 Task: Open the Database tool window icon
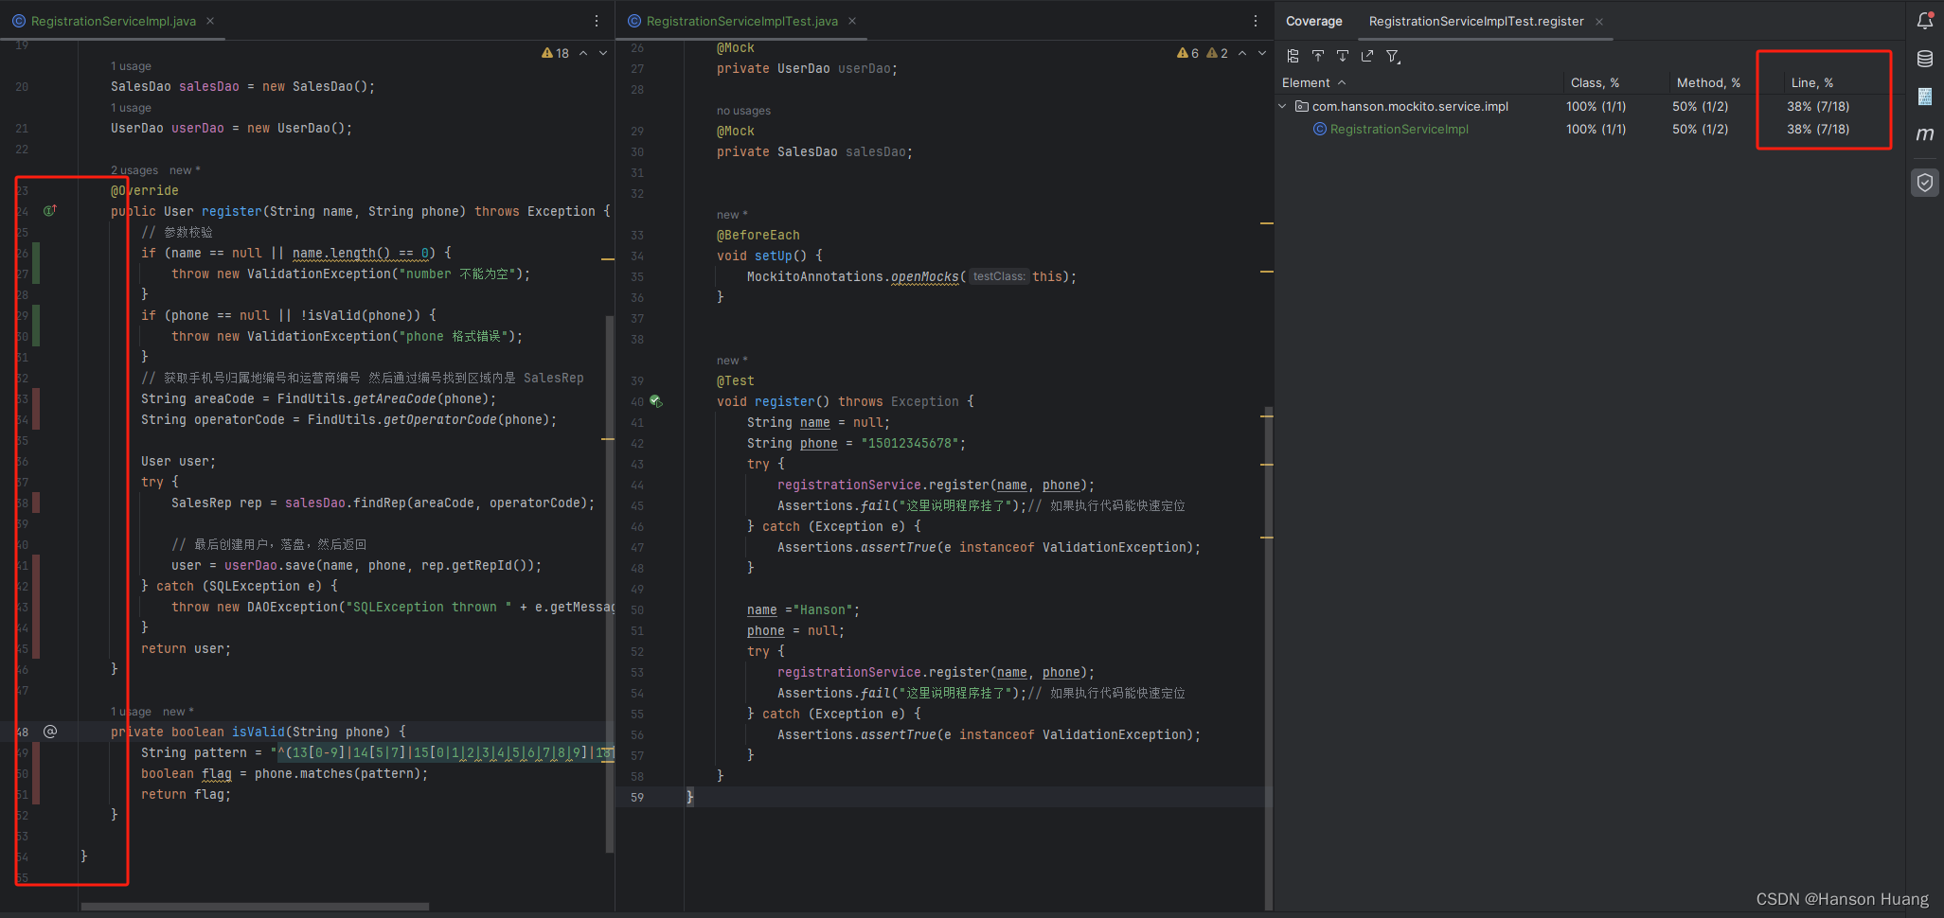1925,59
